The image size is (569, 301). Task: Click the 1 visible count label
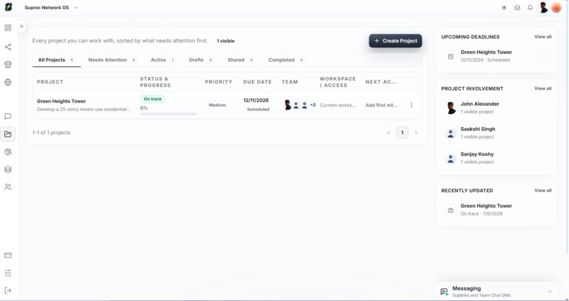(225, 41)
